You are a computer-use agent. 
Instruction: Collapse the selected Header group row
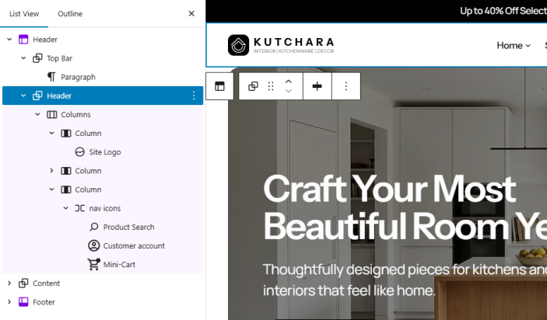tap(23, 96)
